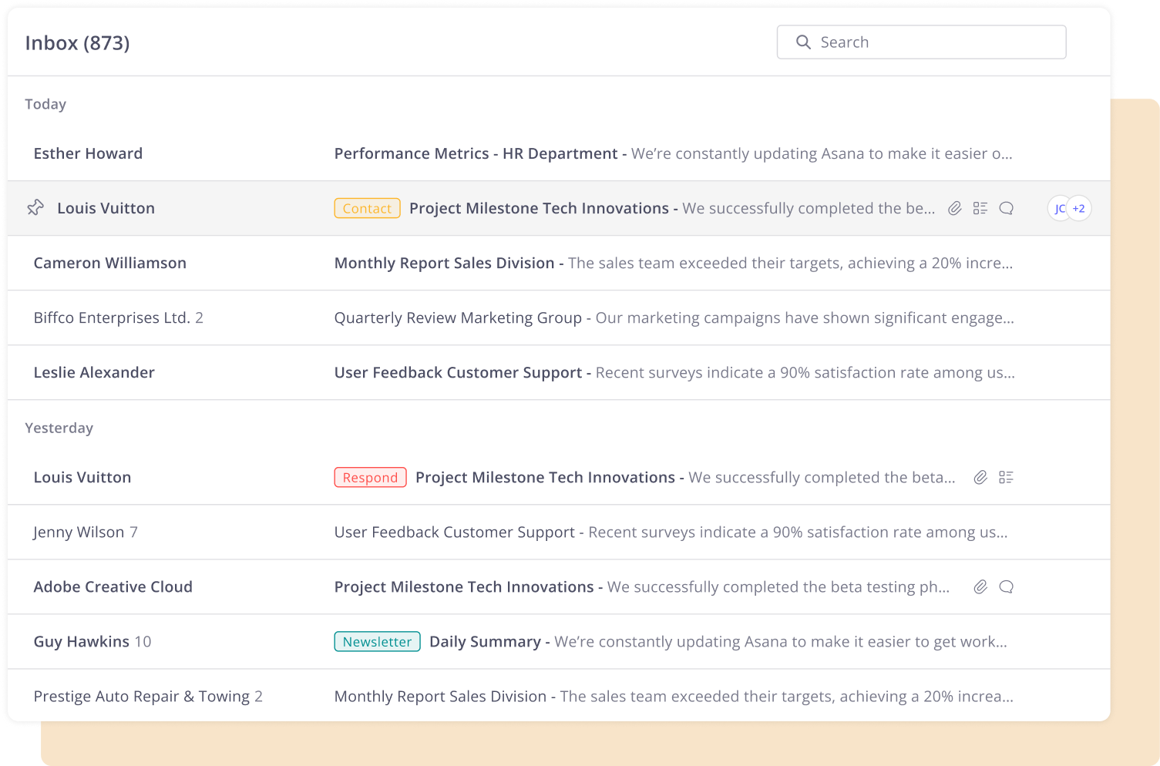Open attachment icon in Contact-tagged Louis Vuitton row
The width and height of the screenshot is (1160, 766).
(955, 208)
